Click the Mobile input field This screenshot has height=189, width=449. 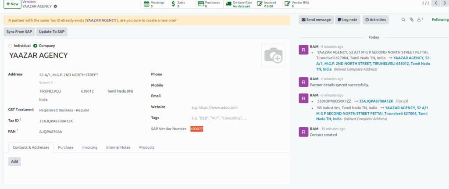click(238, 86)
